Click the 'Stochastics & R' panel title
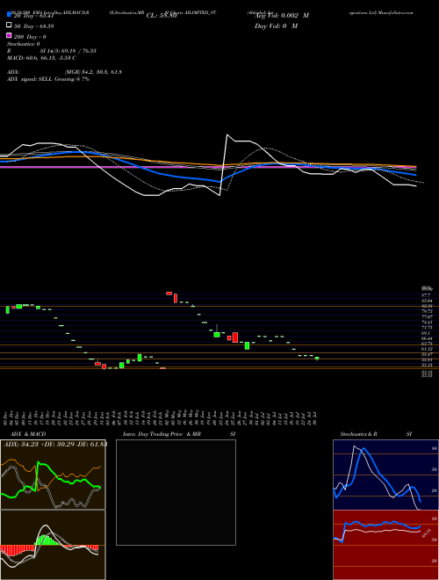439x580 pixels. [x=358, y=434]
